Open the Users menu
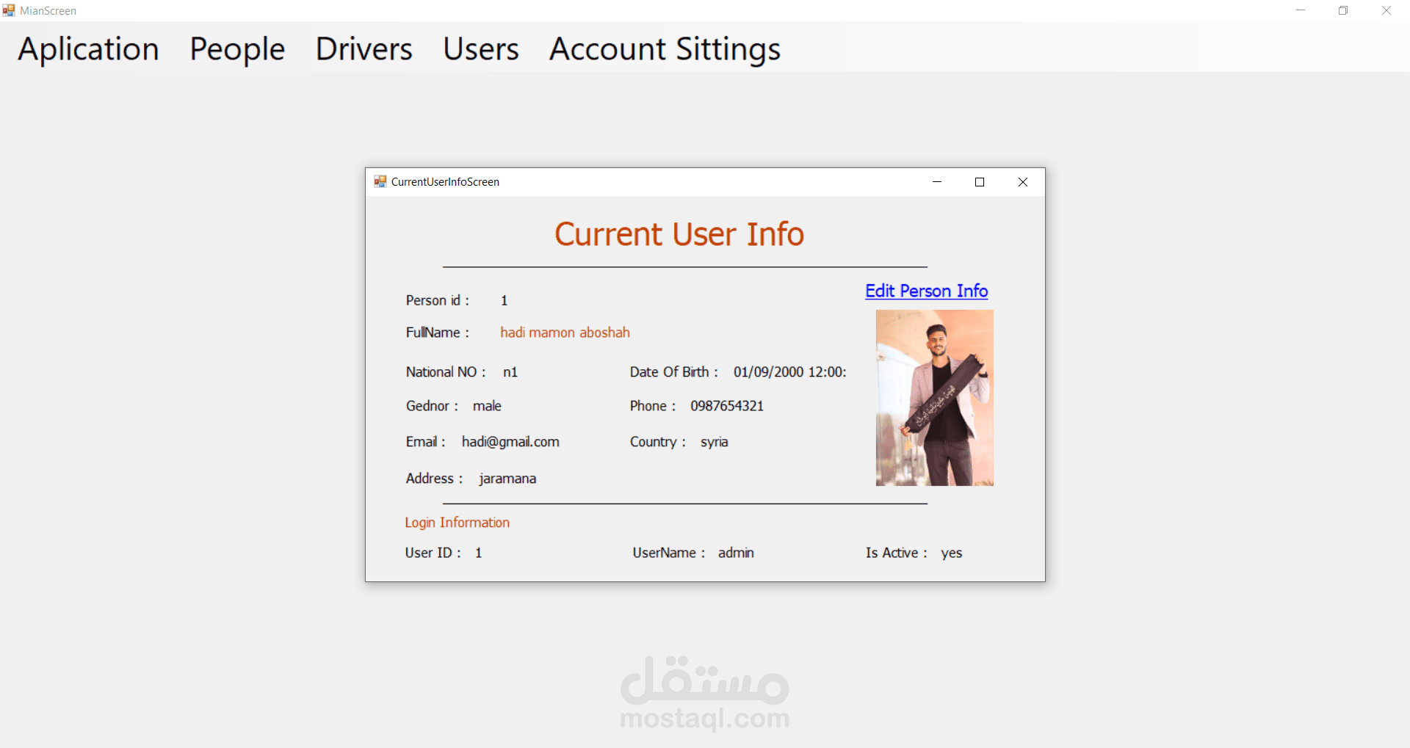This screenshot has height=748, width=1410. (481, 49)
